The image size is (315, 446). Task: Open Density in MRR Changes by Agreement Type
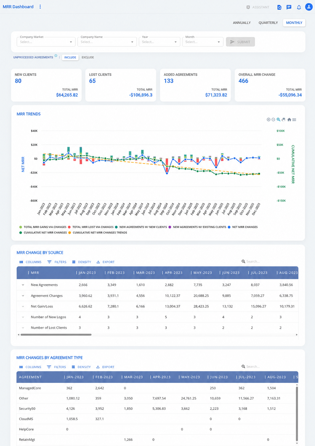[81, 367]
